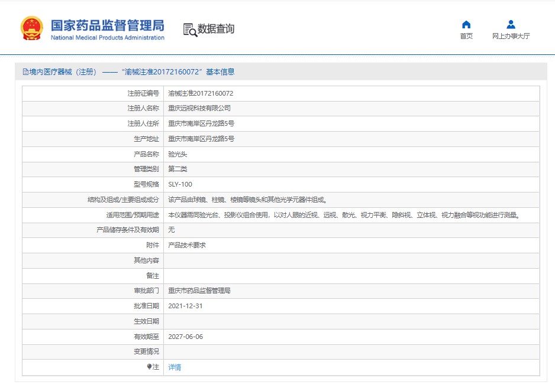The width and height of the screenshot is (555, 385).
Task: Click the document icon before 境内医疗器械 heading
Action: tap(25, 72)
